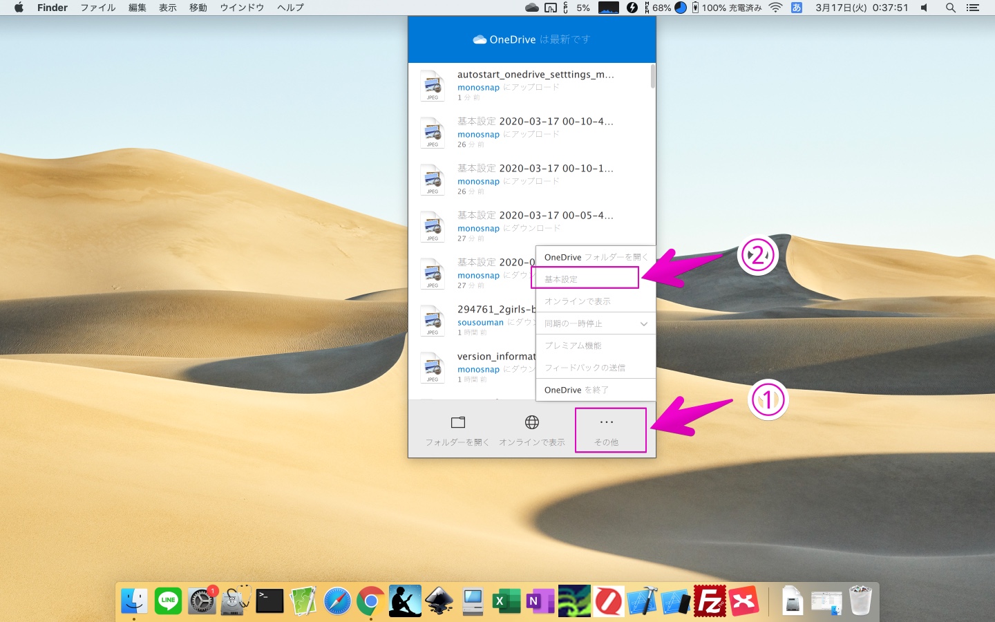
Task: Click monosnap link under 00-05-4 file
Action: point(478,229)
